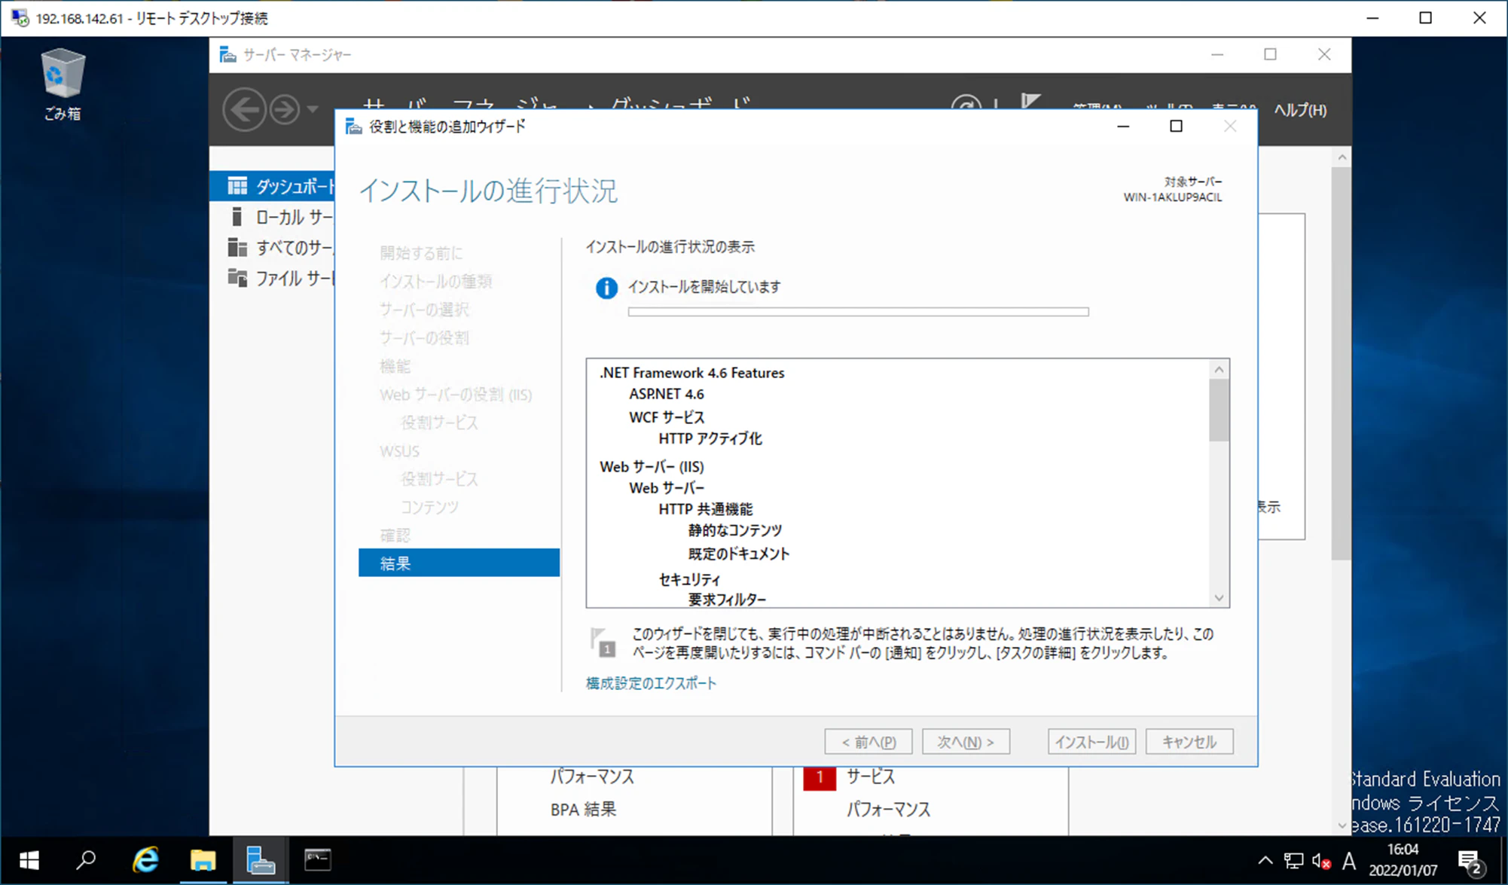The width and height of the screenshot is (1508, 885).
Task: Click the red サービス alert badge
Action: point(820,777)
